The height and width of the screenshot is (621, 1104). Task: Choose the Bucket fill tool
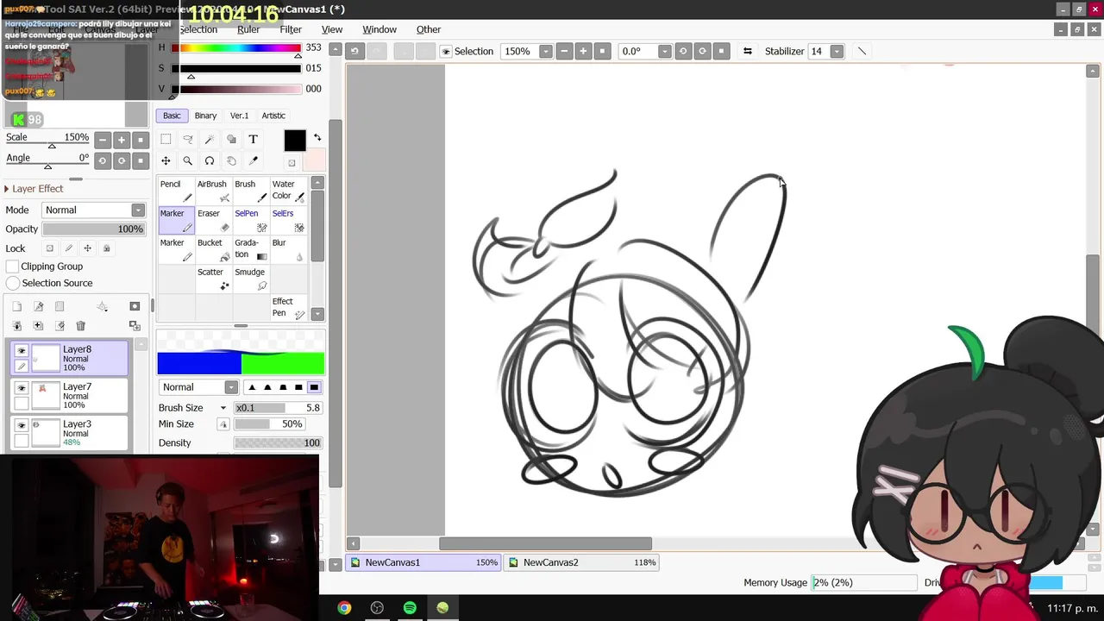click(x=213, y=249)
